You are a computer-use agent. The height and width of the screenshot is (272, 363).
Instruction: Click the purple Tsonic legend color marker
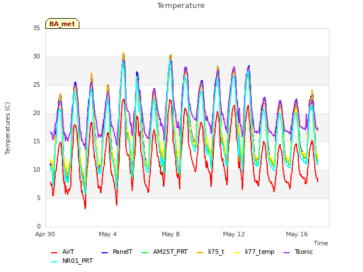pos(287,253)
